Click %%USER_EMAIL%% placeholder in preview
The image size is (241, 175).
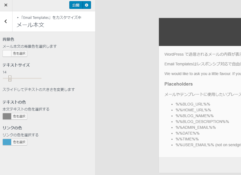[x=195, y=145]
